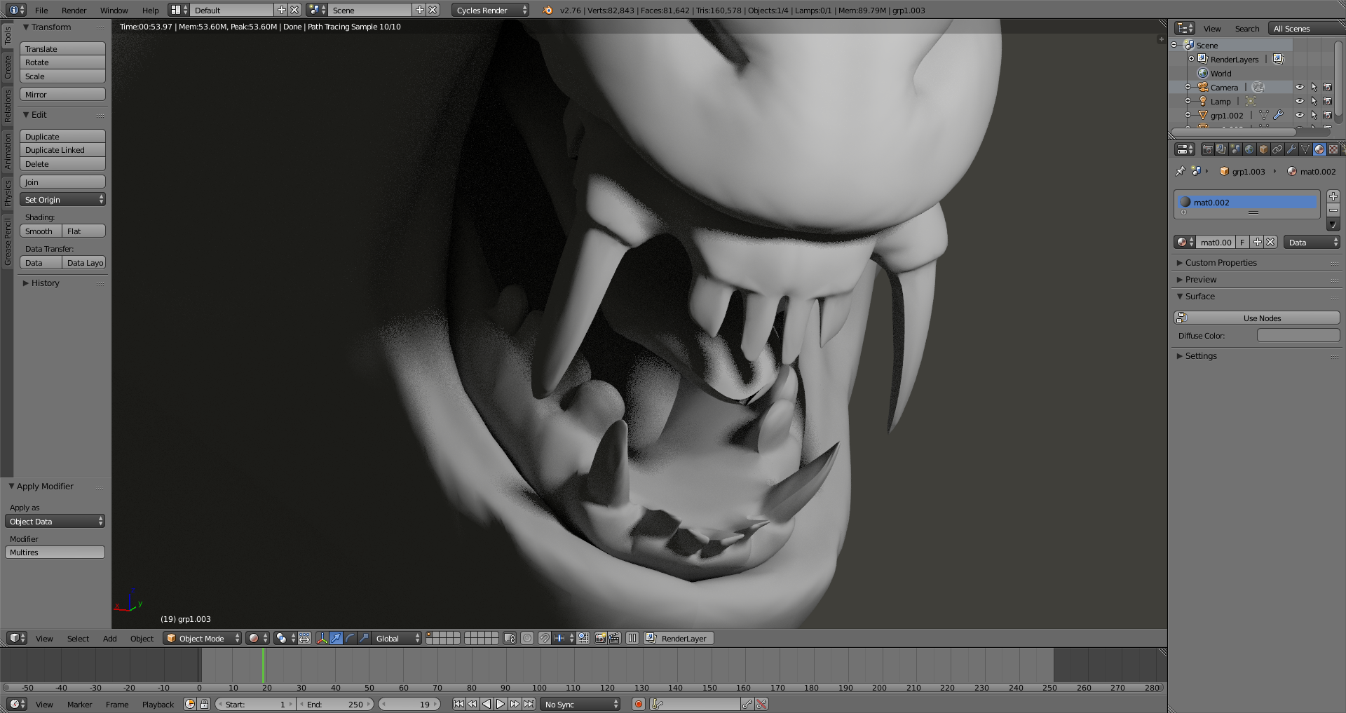This screenshot has width=1346, height=713.
Task: Toggle use preview range clock icon
Action: tap(190, 704)
